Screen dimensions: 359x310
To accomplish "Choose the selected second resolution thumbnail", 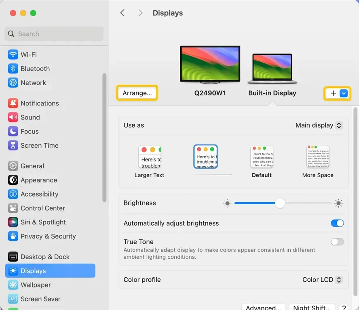I will tap(206, 157).
